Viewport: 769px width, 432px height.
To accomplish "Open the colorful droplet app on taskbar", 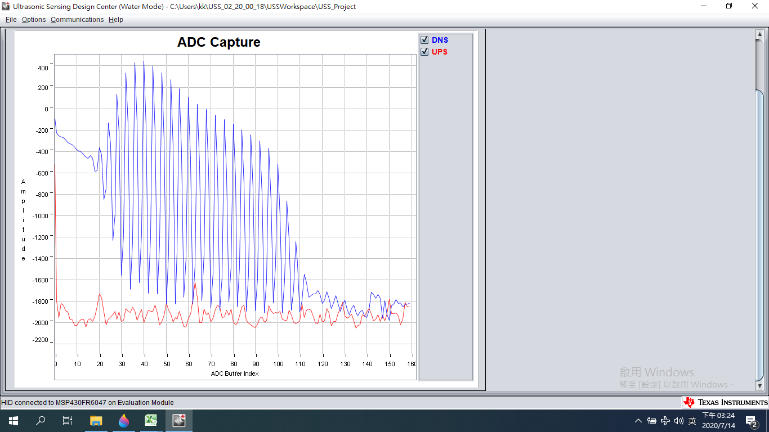I will (124, 421).
